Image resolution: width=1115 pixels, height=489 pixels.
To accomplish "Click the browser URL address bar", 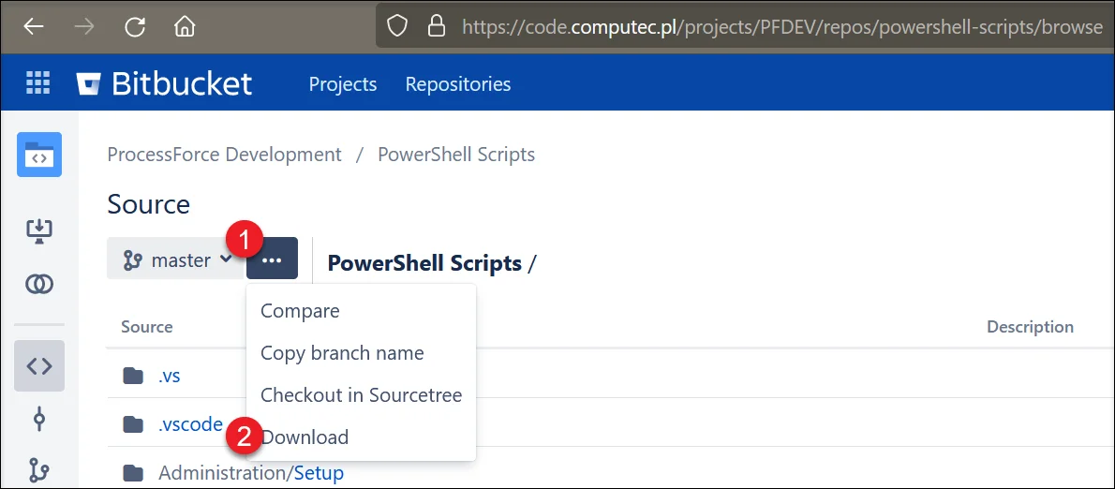I will 750,26.
